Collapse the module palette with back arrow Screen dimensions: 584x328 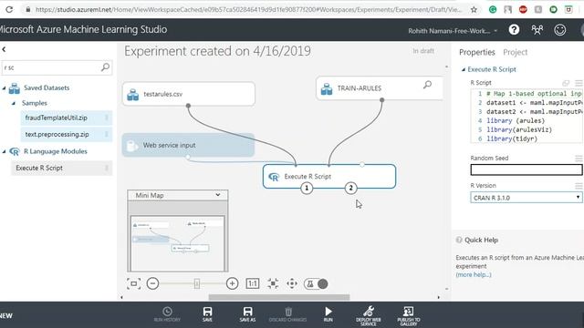click(4, 49)
